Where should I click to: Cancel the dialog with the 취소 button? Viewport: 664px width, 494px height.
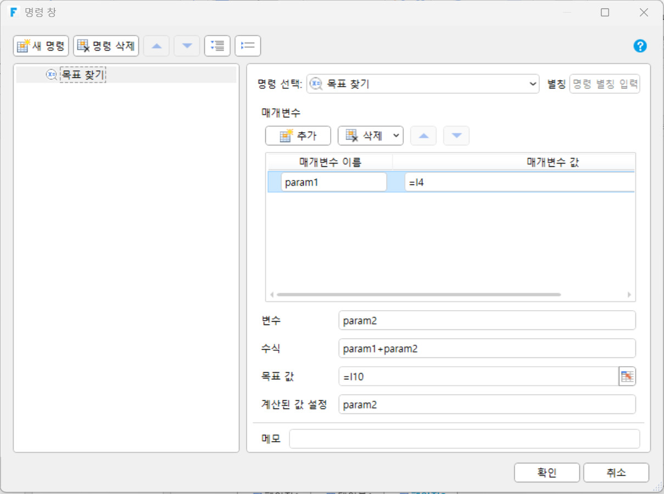(616, 473)
